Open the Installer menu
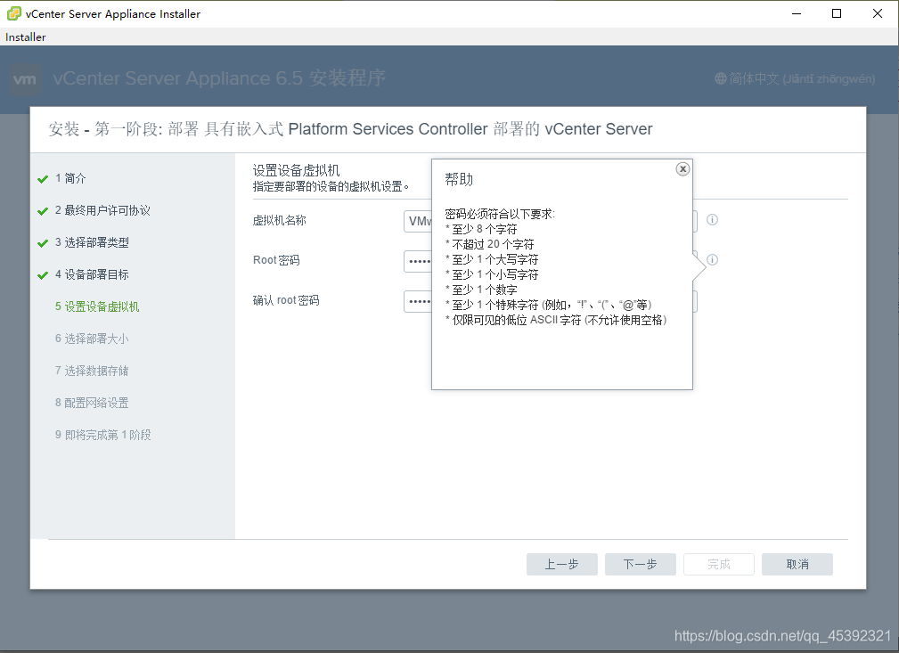This screenshot has height=653, width=899. [x=25, y=37]
